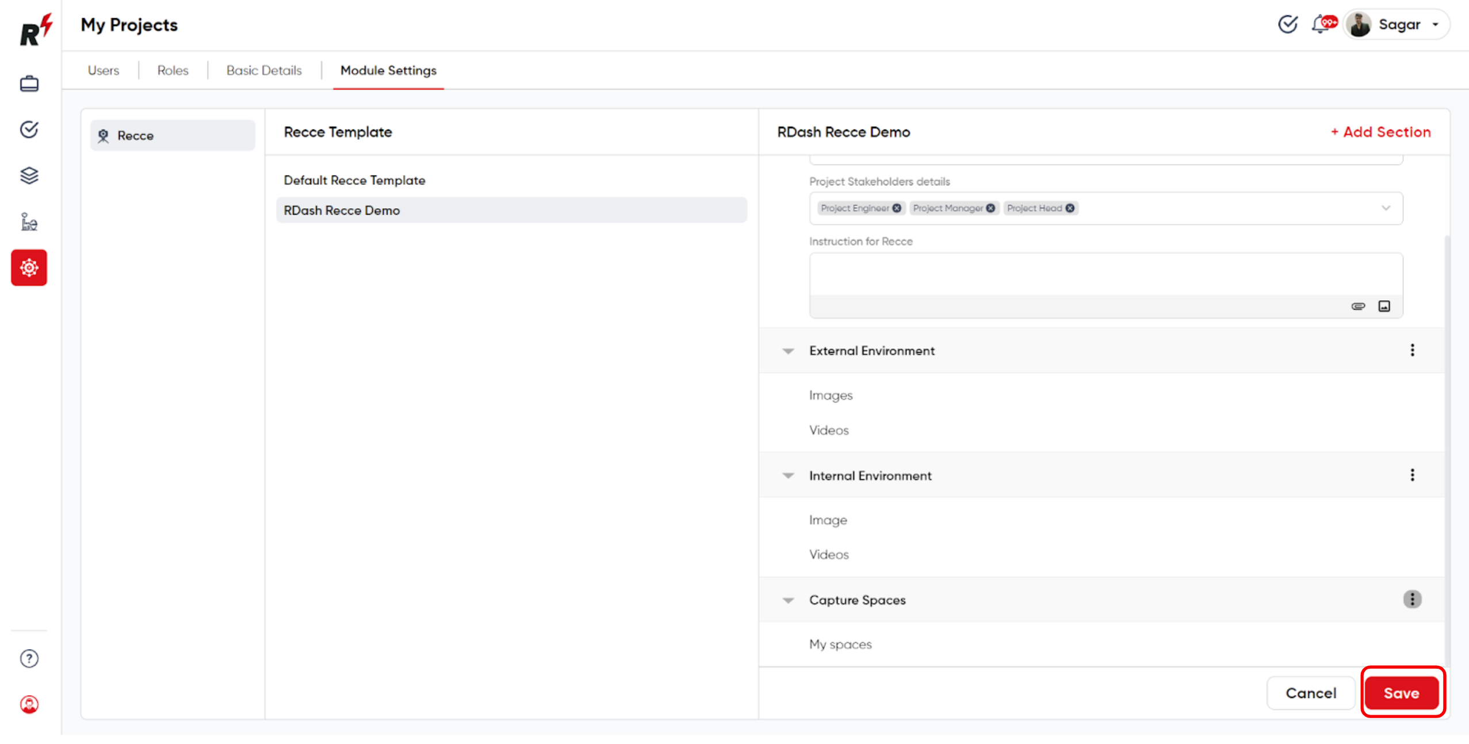
Task: Select Default Recce Template
Action: click(354, 180)
